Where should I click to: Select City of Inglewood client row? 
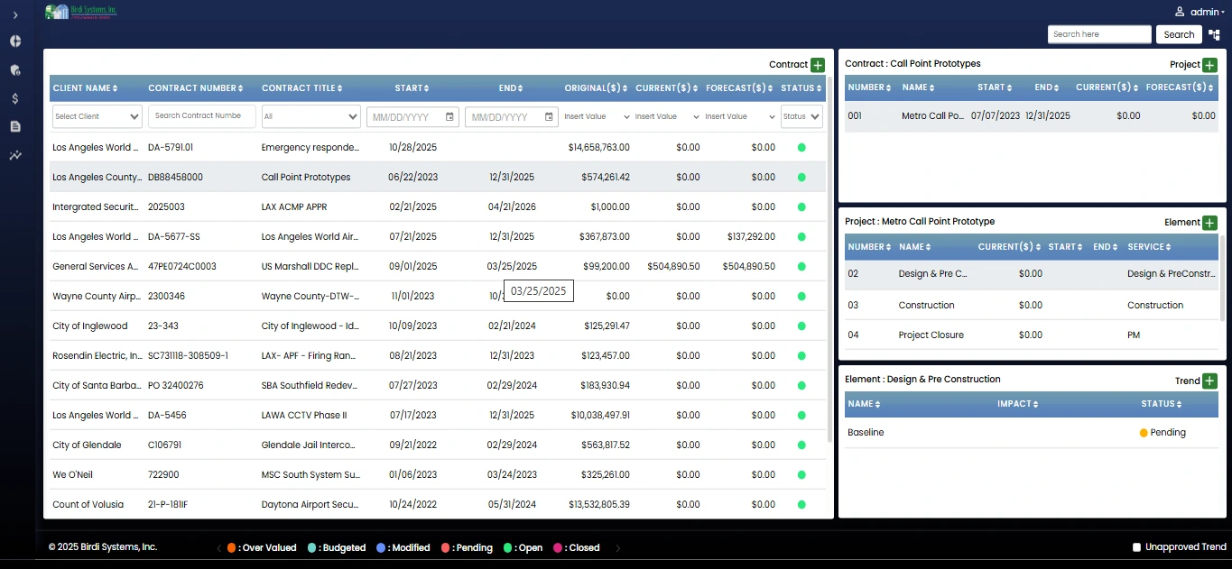[x=438, y=326]
